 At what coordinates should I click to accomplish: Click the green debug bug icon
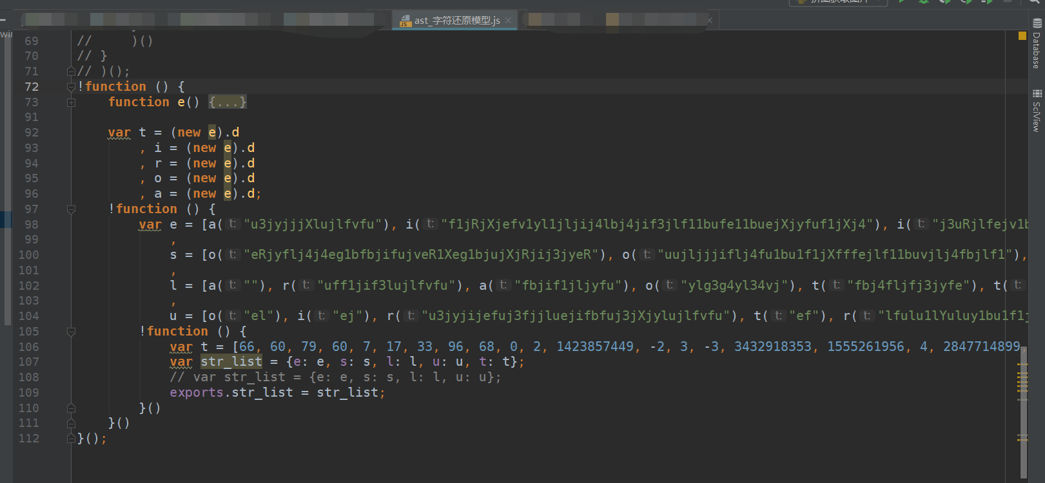pos(924,2)
